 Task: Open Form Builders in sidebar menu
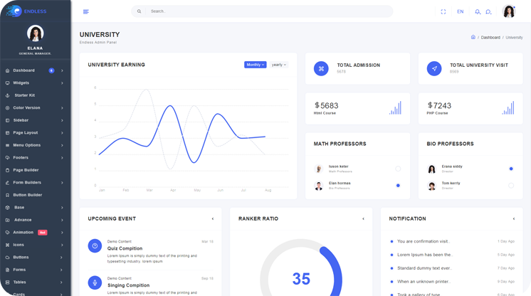click(x=27, y=182)
